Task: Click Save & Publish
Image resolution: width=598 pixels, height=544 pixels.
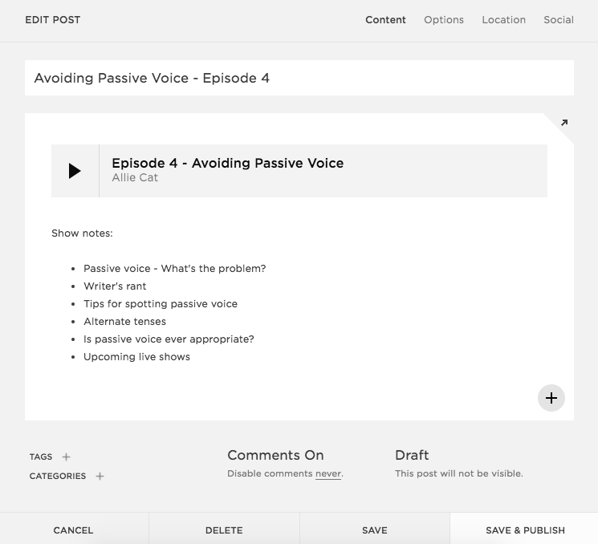Action: click(525, 530)
